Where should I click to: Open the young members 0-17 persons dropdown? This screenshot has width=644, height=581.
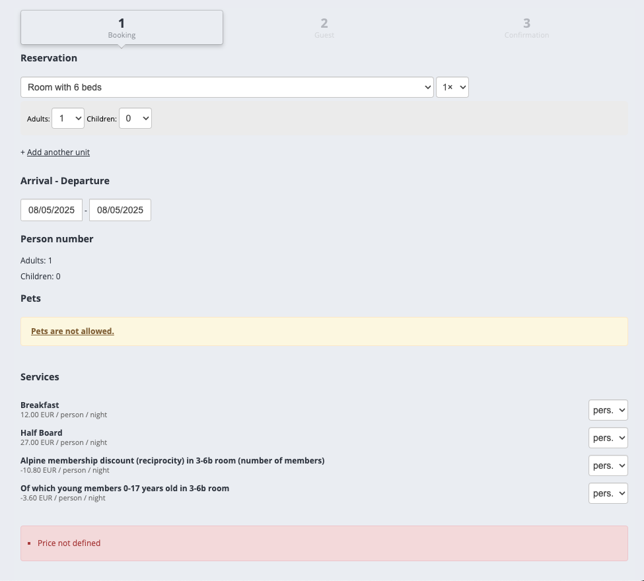(608, 493)
